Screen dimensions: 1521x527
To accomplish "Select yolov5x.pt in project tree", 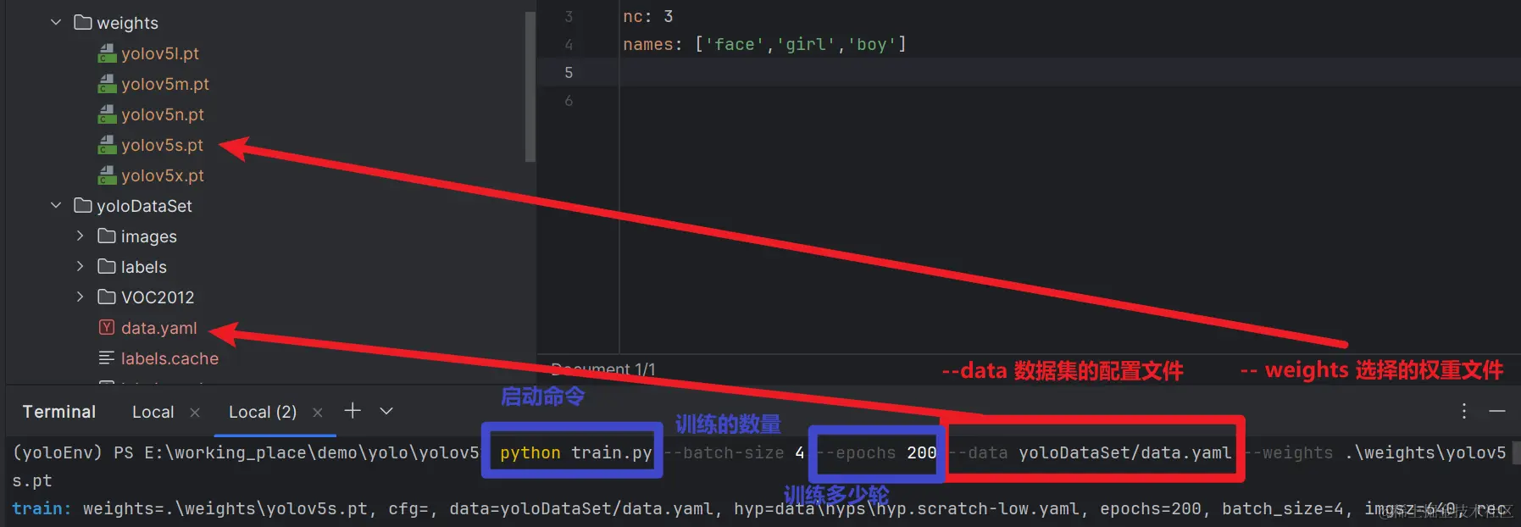I will (163, 175).
